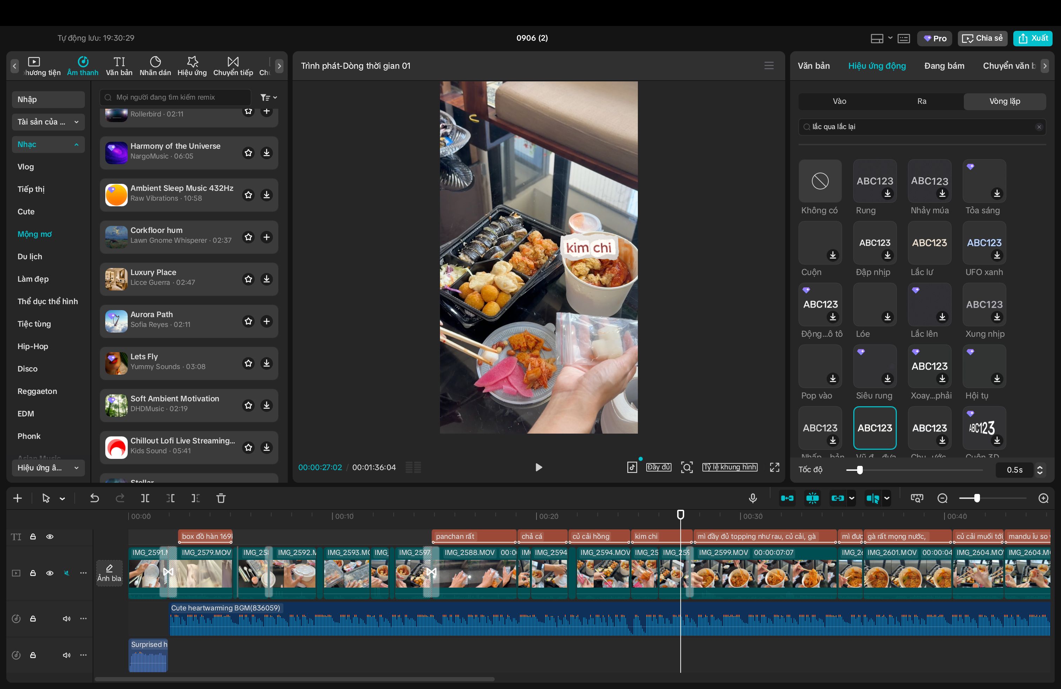Lock the text track
This screenshot has width=1061, height=689.
point(33,537)
